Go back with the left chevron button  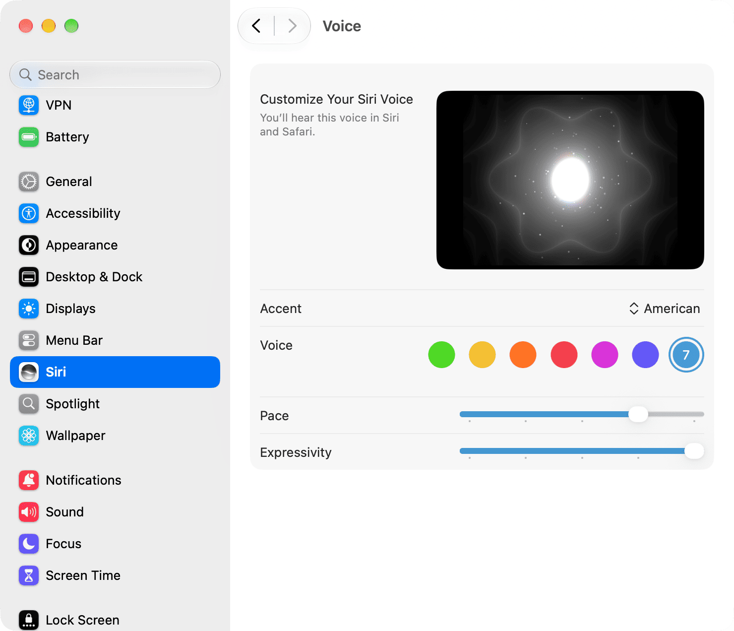(x=256, y=26)
